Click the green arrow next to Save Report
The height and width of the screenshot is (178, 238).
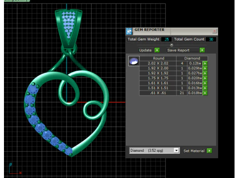(202, 50)
